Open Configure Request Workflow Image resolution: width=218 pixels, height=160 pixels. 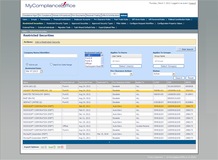click(142, 23)
